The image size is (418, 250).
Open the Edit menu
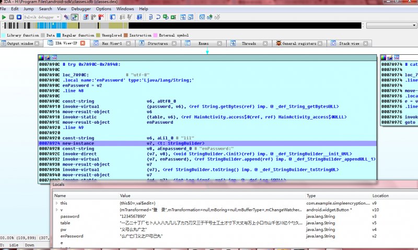click(x=15, y=9)
